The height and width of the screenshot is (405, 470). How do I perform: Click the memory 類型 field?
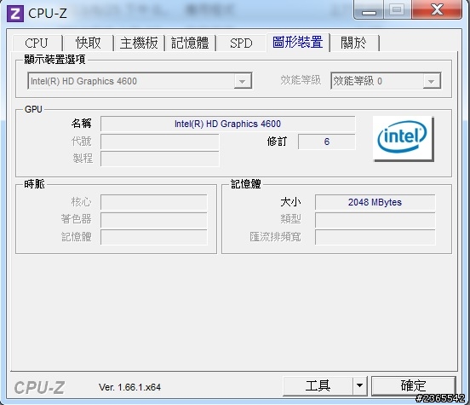(x=375, y=220)
